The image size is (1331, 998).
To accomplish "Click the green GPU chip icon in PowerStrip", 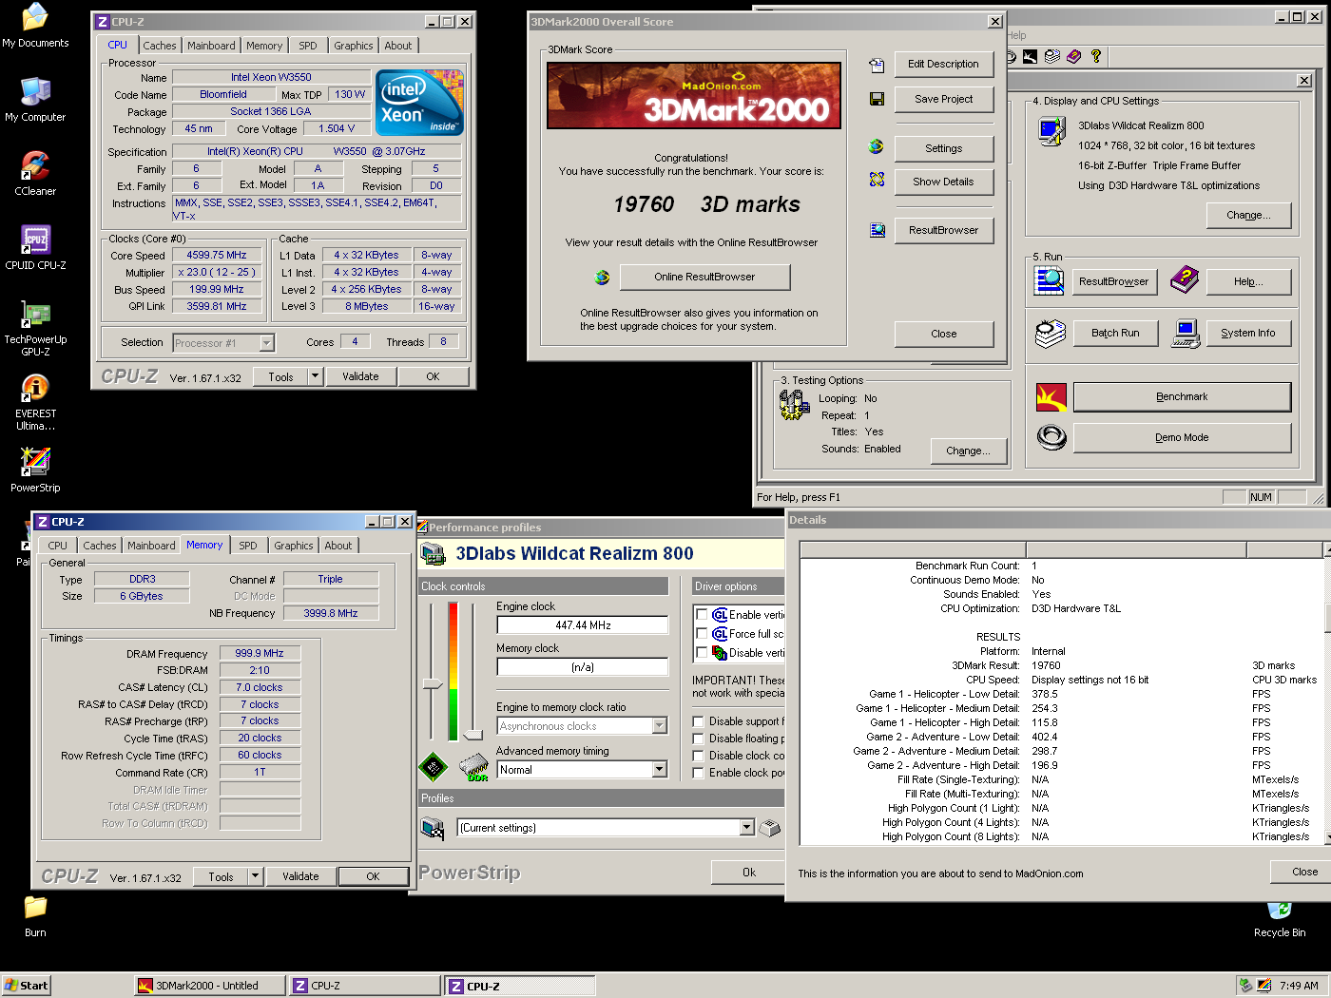I will (x=434, y=767).
